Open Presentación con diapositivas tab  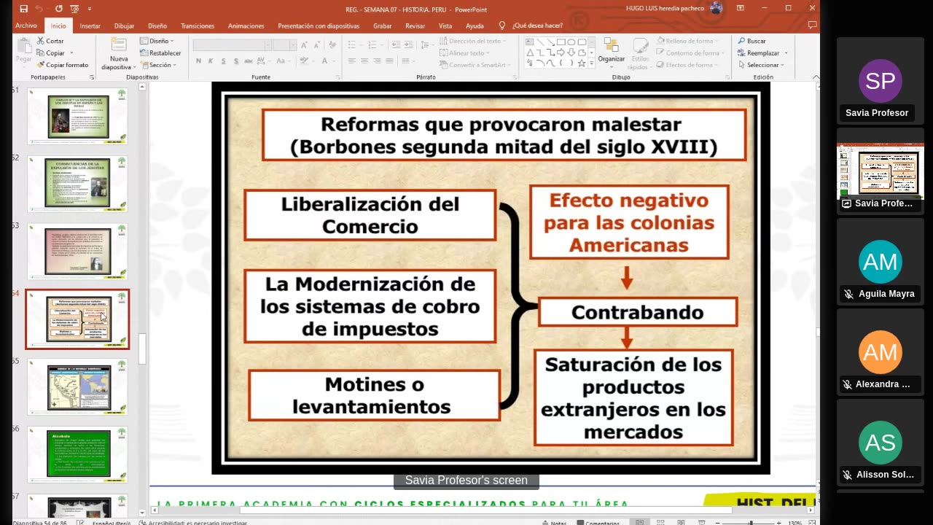click(319, 26)
